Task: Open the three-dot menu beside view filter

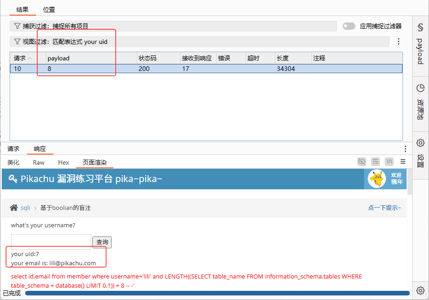Action: coord(398,42)
